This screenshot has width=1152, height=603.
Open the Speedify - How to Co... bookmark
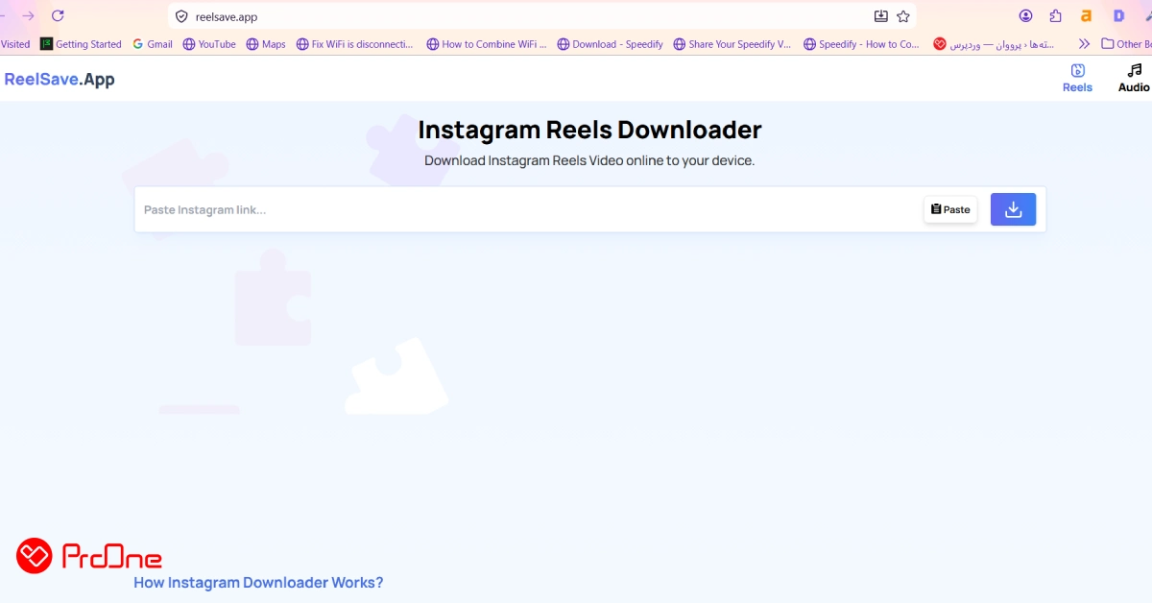(862, 44)
